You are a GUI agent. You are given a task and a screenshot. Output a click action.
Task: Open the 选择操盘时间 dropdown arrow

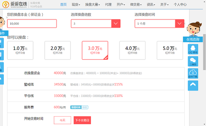tap(180, 23)
